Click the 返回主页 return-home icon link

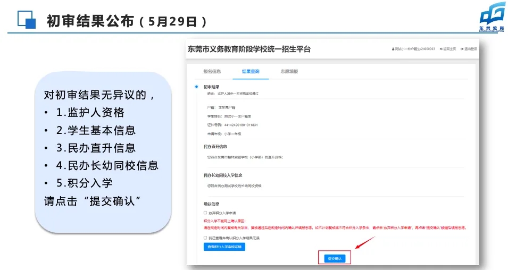[x=448, y=49]
